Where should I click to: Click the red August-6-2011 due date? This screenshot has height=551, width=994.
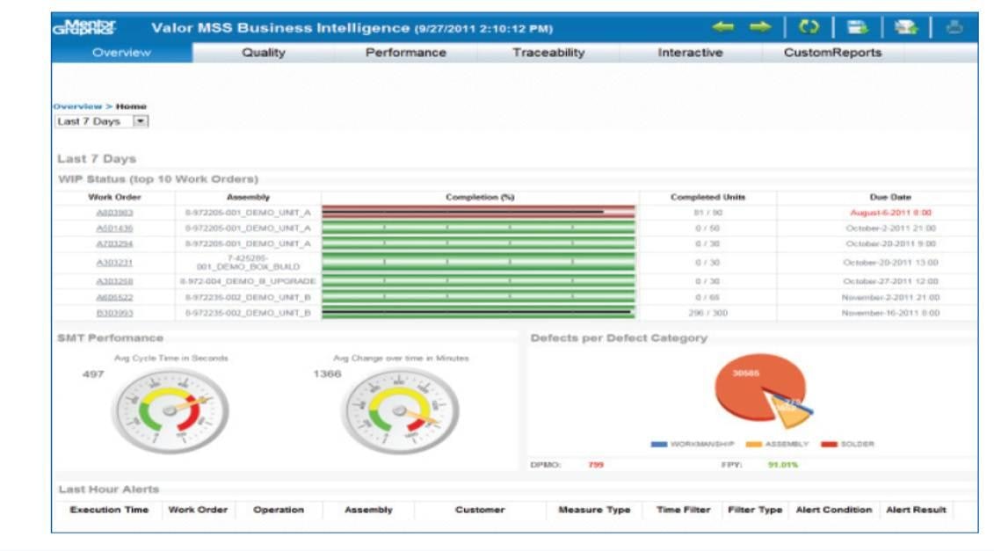click(x=890, y=213)
